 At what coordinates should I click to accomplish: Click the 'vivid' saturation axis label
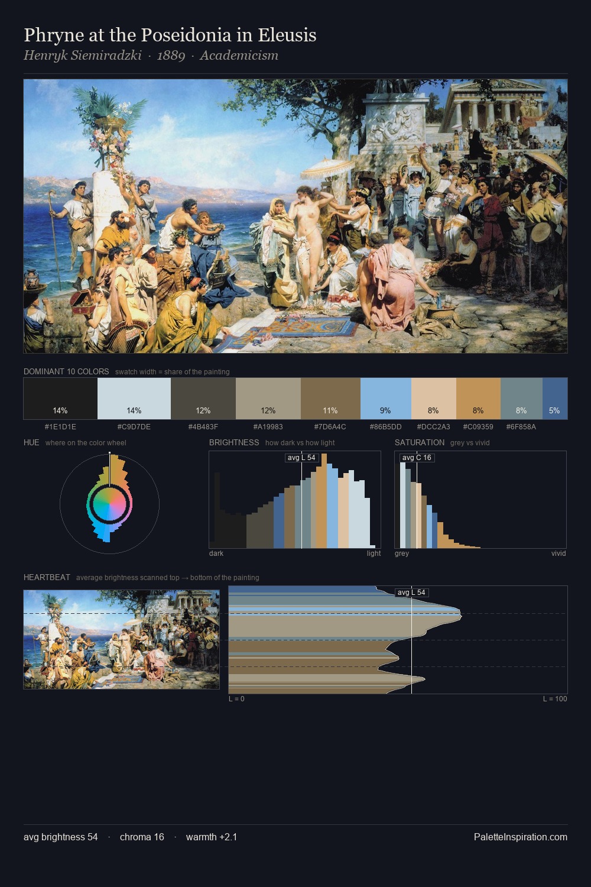(x=558, y=553)
